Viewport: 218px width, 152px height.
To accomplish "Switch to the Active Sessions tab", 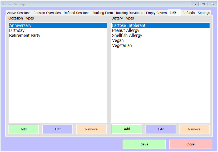I will (19, 13).
